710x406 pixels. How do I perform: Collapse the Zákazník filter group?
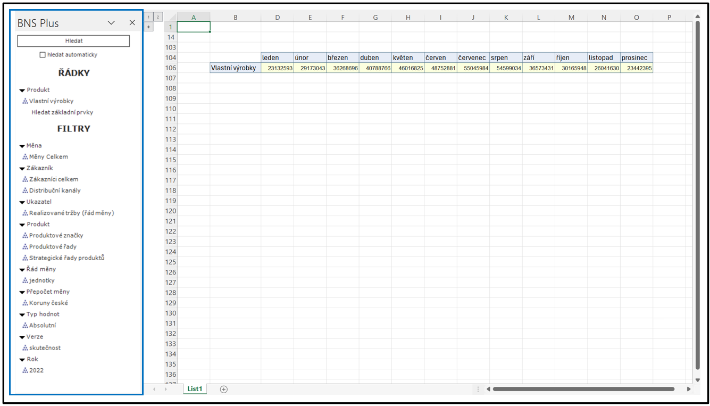click(22, 169)
